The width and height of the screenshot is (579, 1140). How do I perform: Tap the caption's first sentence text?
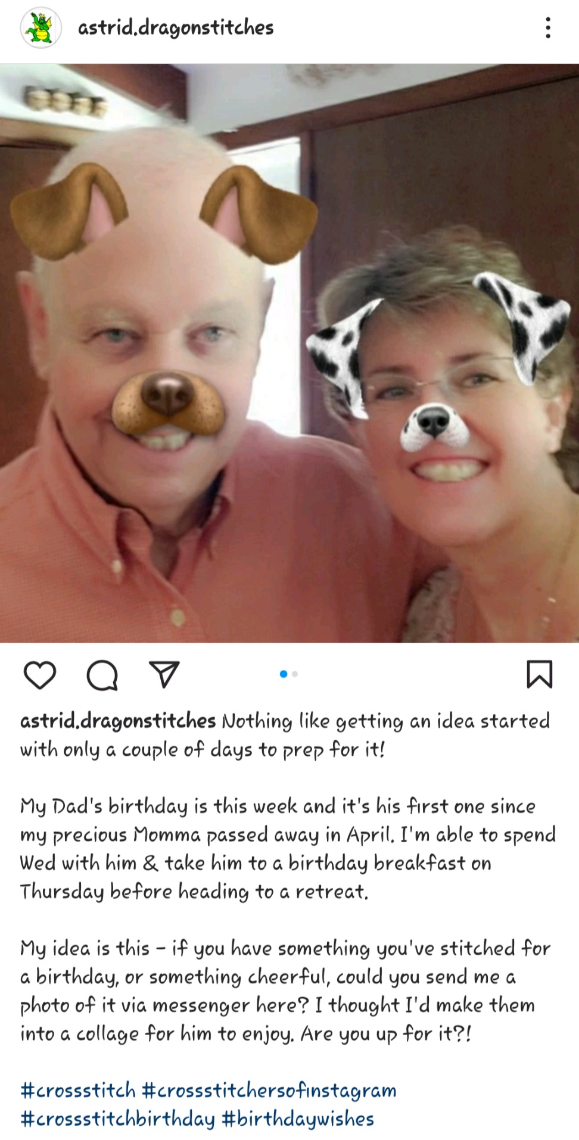(x=286, y=735)
